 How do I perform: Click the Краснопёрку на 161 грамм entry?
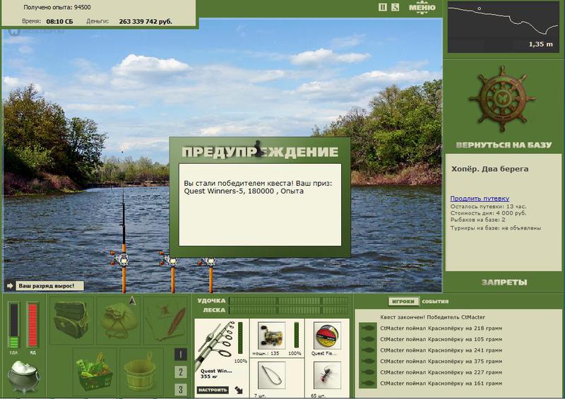(x=441, y=383)
